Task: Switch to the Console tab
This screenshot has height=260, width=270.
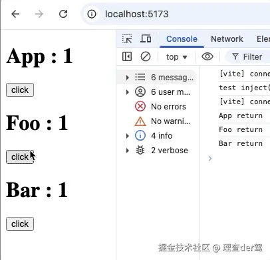Action: (x=182, y=39)
